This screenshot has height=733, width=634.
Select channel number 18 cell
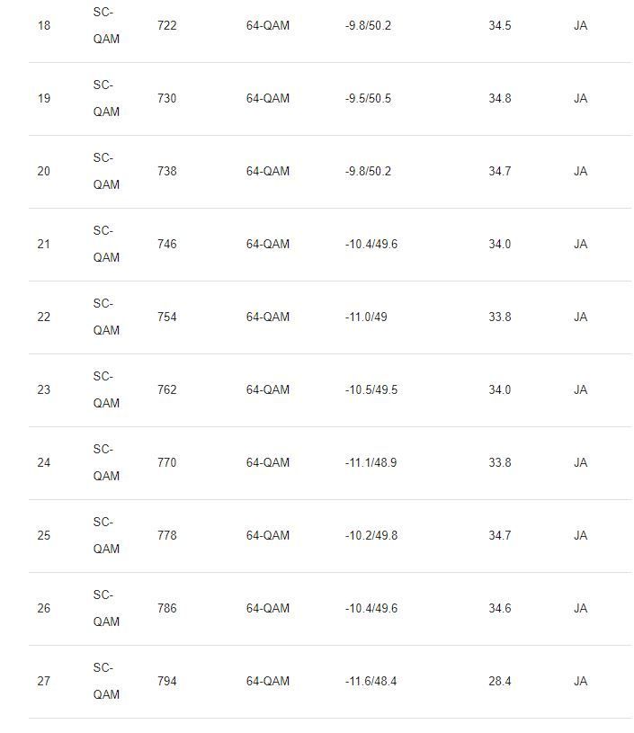click(44, 25)
